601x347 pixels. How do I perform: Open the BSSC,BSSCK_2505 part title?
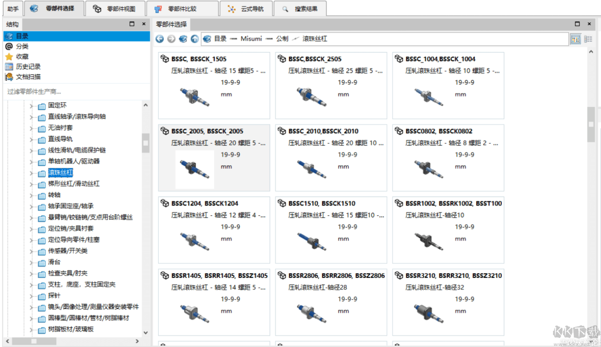coord(315,59)
